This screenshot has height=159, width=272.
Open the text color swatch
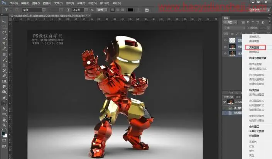(x=130, y=10)
